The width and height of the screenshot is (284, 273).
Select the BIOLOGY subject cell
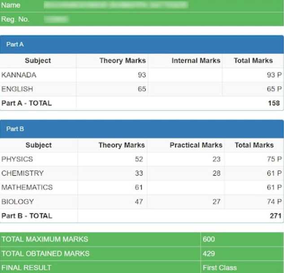pos(17,202)
